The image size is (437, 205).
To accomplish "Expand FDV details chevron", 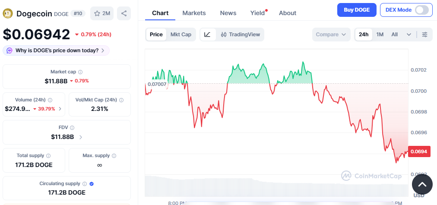I will tap(81, 137).
